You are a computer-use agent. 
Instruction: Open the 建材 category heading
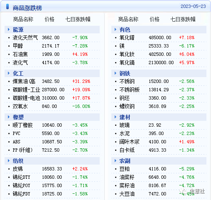pyautogui.click(x=125, y=117)
